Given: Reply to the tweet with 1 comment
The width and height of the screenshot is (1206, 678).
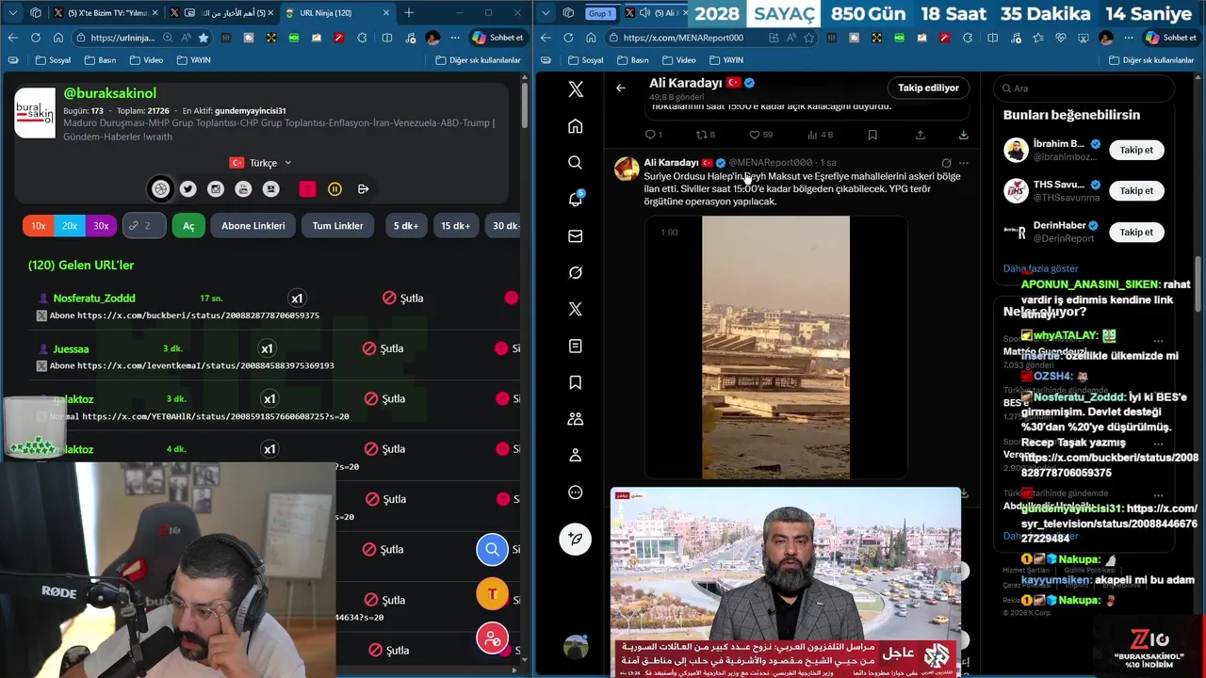Looking at the screenshot, I should tap(653, 135).
